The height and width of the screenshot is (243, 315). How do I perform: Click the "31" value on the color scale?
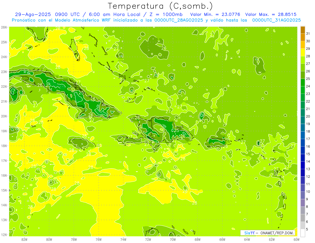click(308, 34)
